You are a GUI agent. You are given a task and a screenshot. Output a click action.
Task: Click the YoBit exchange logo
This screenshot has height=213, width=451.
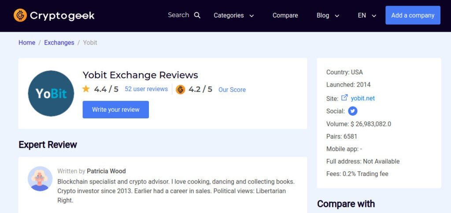(51, 93)
